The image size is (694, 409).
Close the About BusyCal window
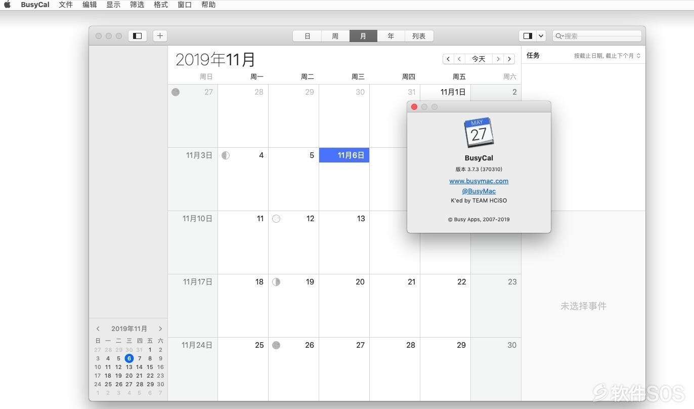pyautogui.click(x=414, y=107)
